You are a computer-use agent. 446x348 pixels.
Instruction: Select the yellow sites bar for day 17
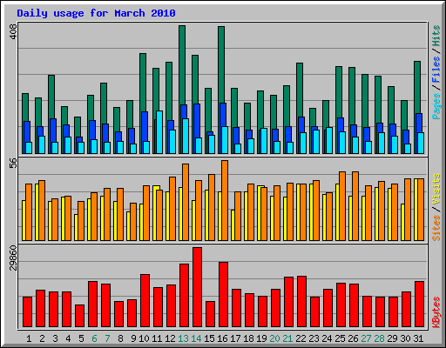tap(233, 225)
